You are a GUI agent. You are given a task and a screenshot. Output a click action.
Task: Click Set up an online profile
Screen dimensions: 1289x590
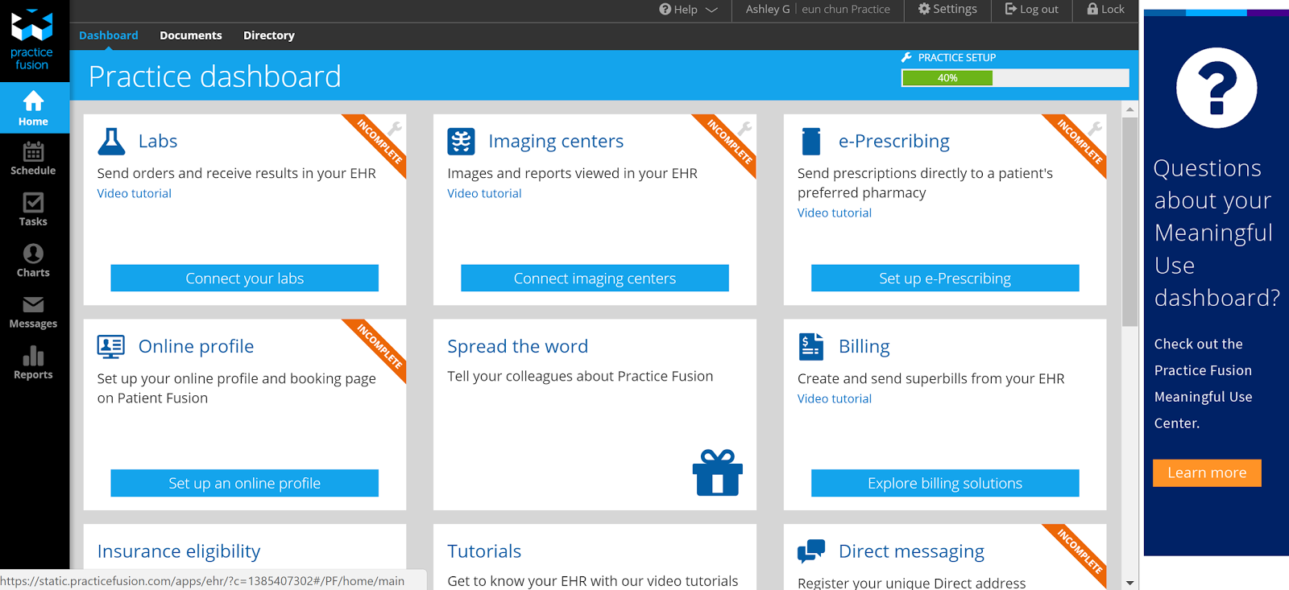pyautogui.click(x=245, y=483)
